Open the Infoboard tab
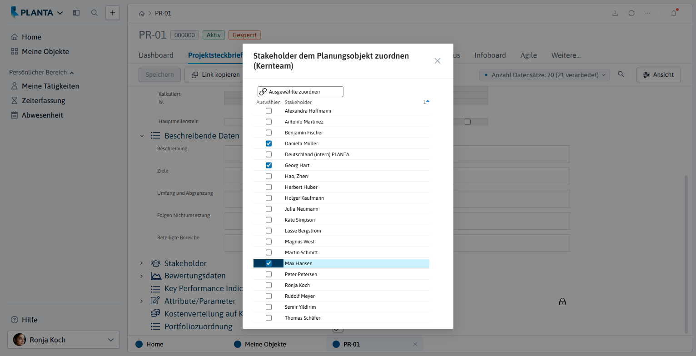This screenshot has width=696, height=356. pos(490,55)
